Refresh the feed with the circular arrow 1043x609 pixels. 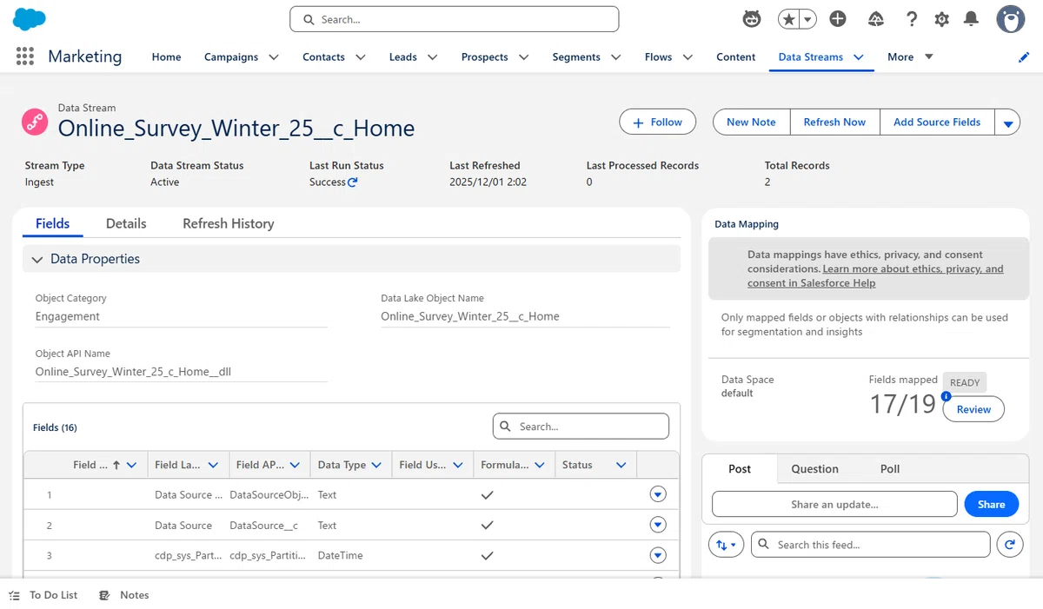1008,545
